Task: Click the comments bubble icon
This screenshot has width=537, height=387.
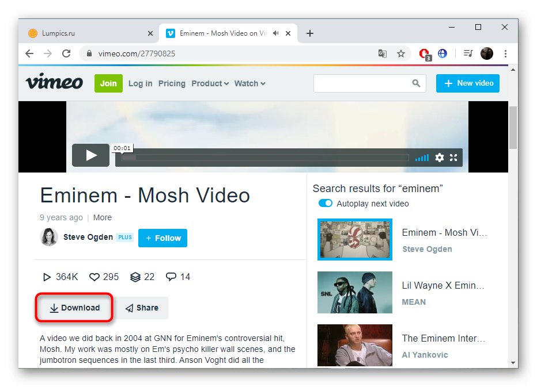Action: (171, 277)
